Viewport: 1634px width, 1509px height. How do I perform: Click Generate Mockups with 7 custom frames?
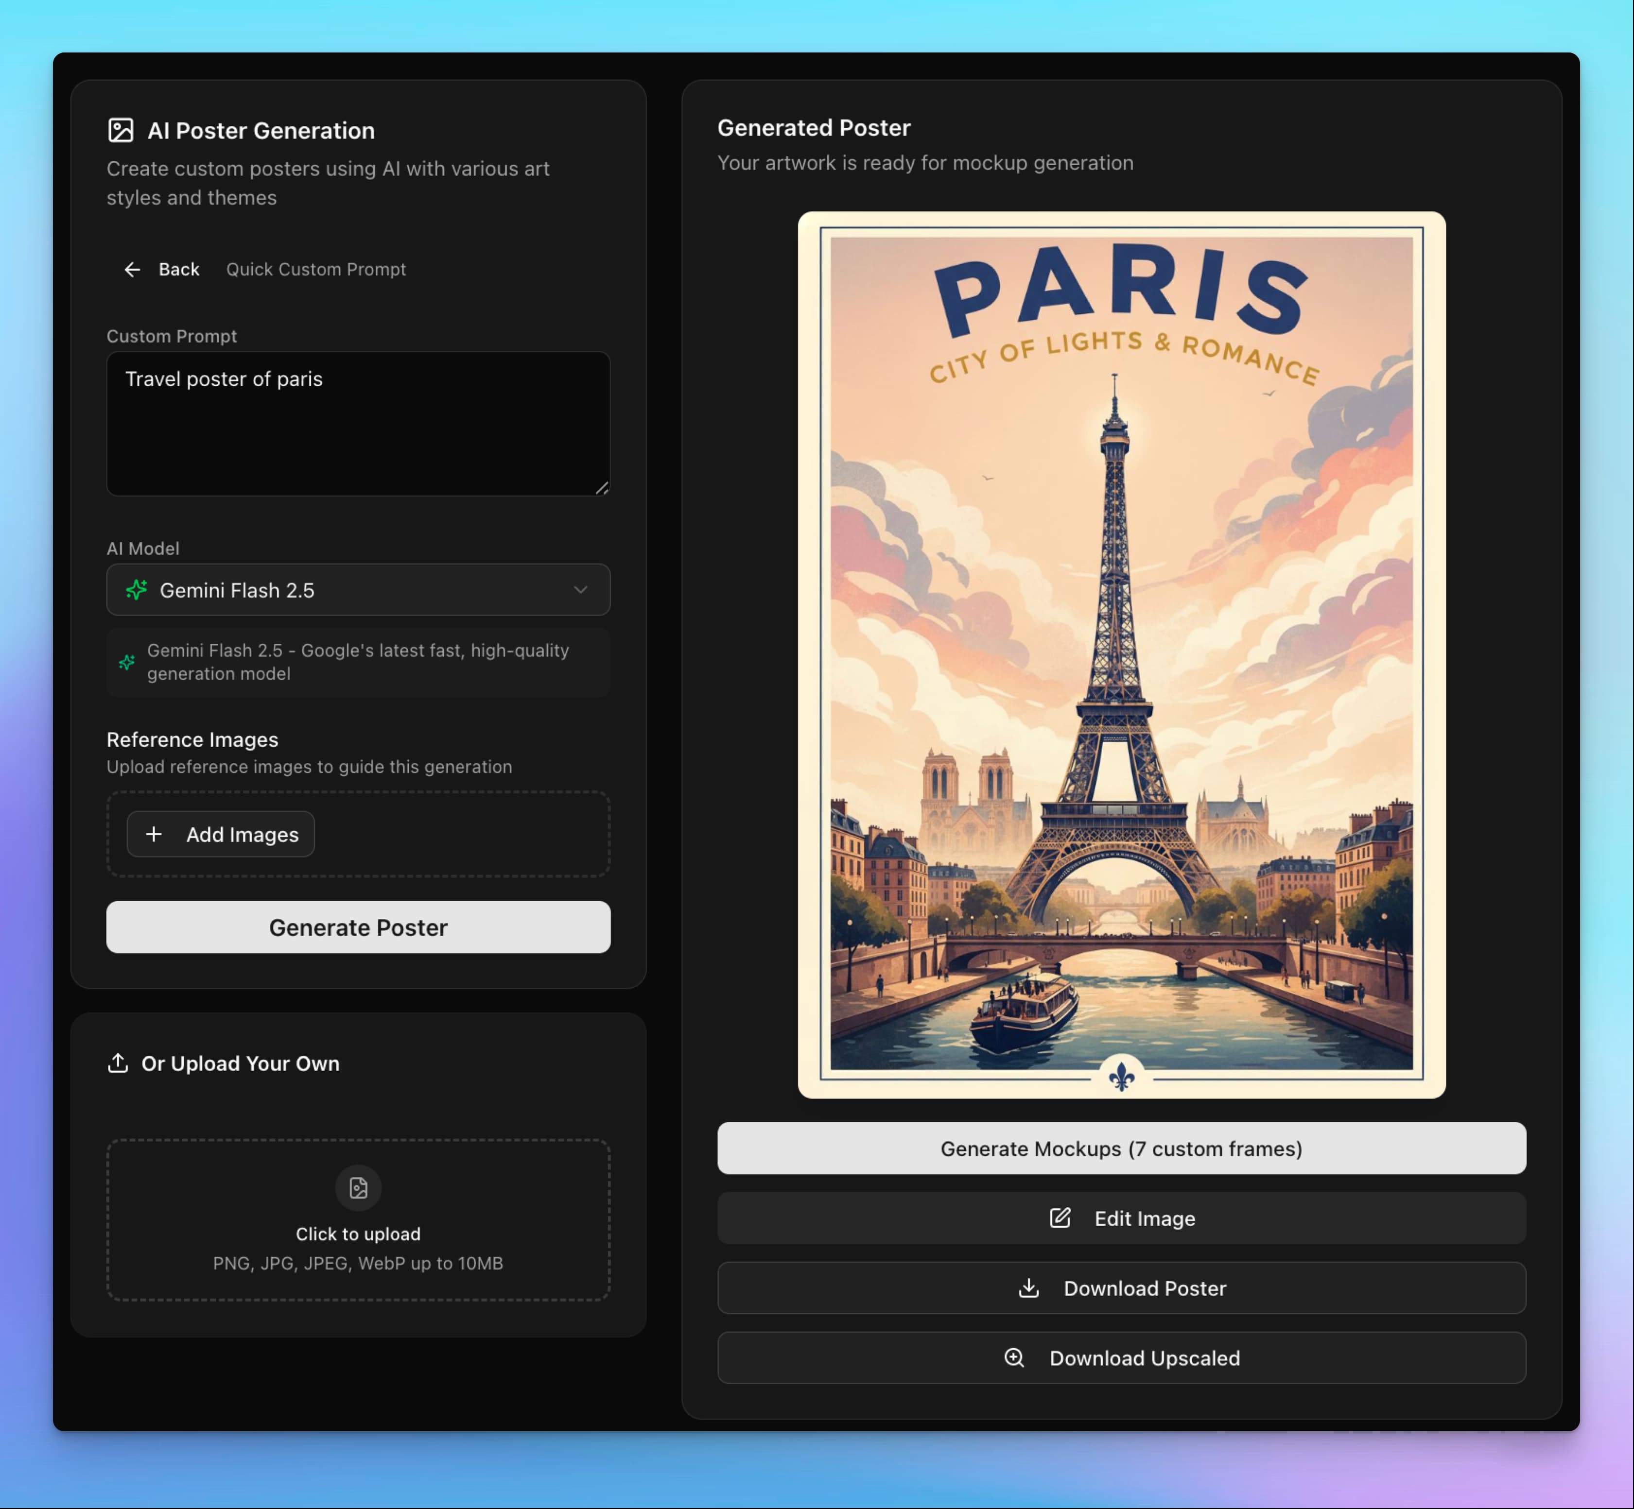click(1121, 1148)
